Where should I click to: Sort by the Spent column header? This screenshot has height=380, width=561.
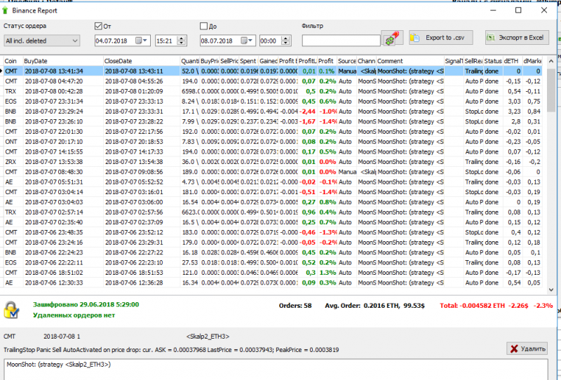[248, 61]
